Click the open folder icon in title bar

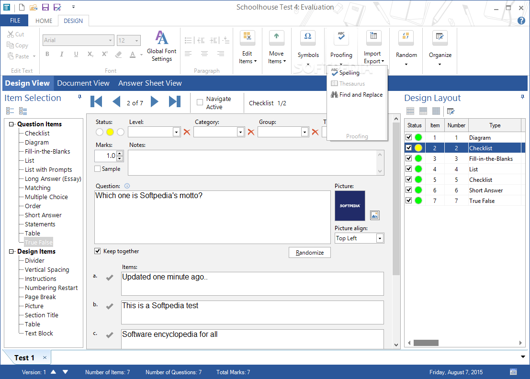pyautogui.click(x=33, y=7)
